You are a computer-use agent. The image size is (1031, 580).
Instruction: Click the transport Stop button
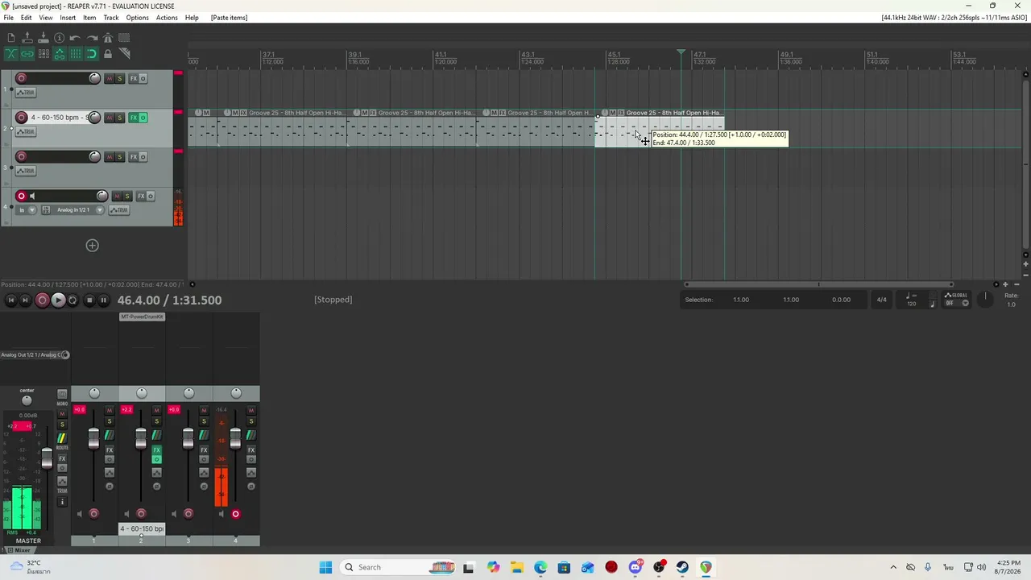(89, 300)
